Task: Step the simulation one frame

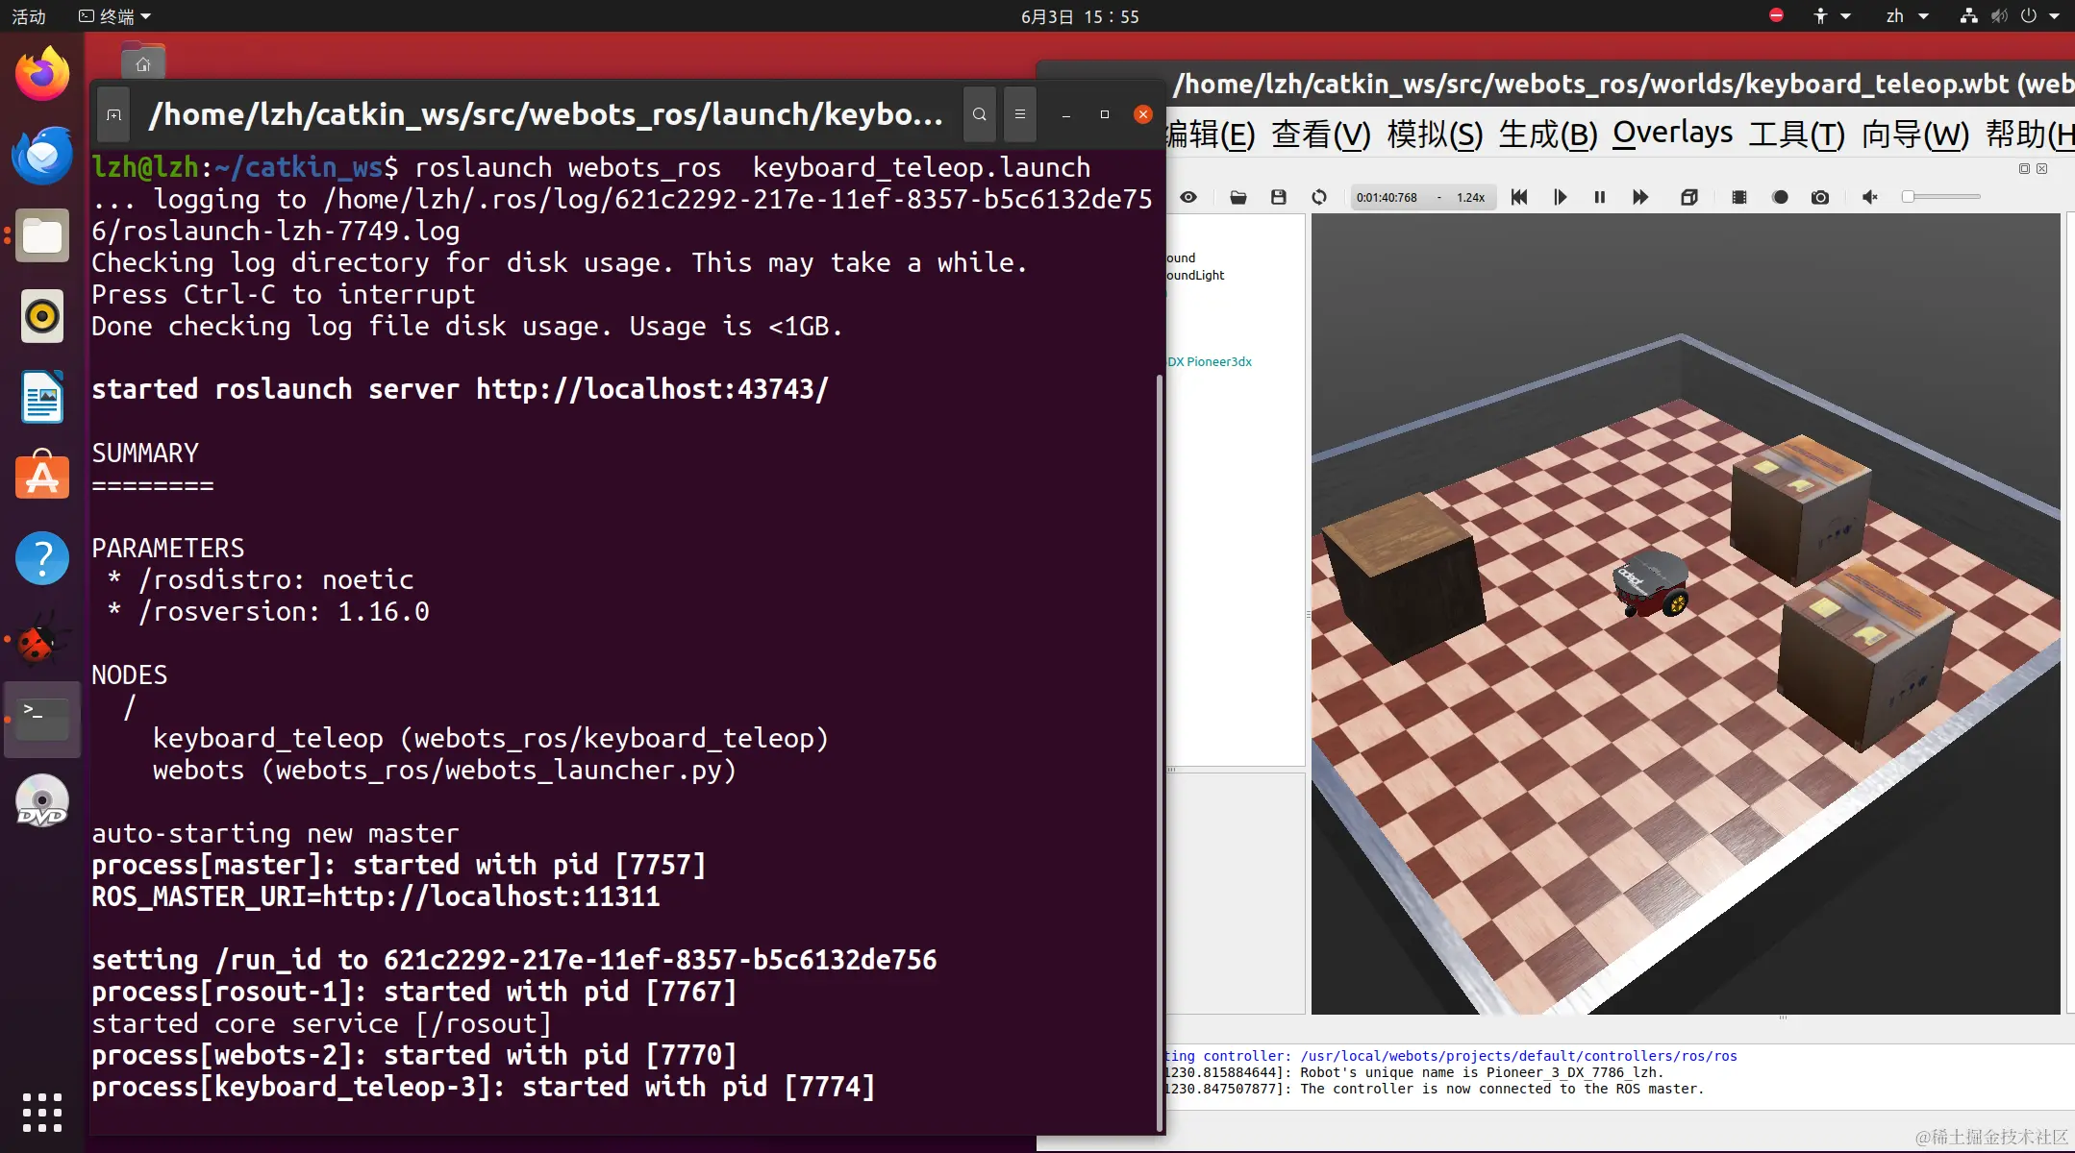Action: (x=1560, y=197)
